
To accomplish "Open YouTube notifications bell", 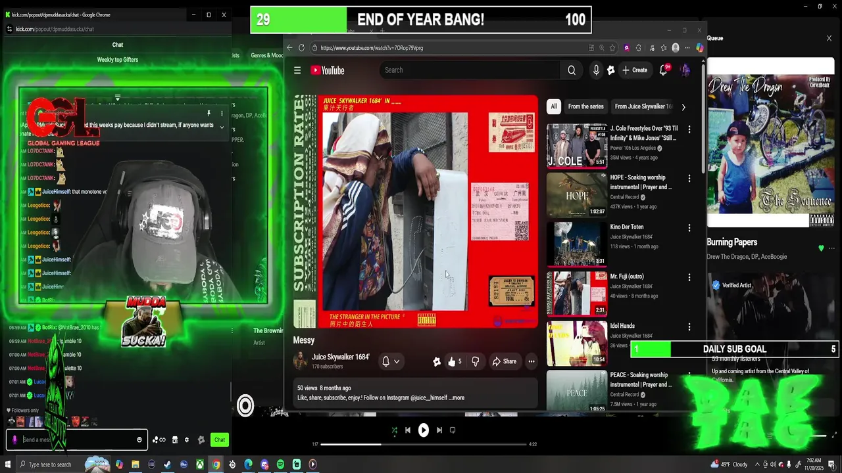I will tap(663, 70).
